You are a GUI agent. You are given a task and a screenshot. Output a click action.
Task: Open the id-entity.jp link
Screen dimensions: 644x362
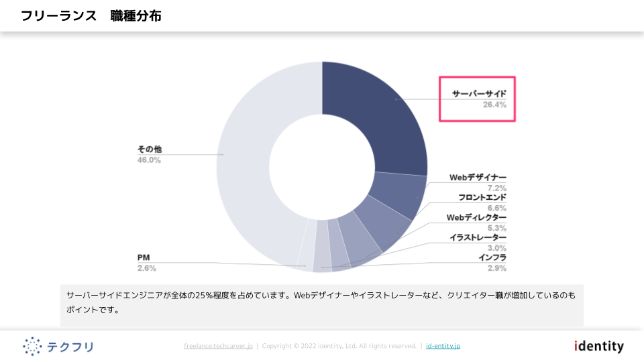tap(443, 346)
